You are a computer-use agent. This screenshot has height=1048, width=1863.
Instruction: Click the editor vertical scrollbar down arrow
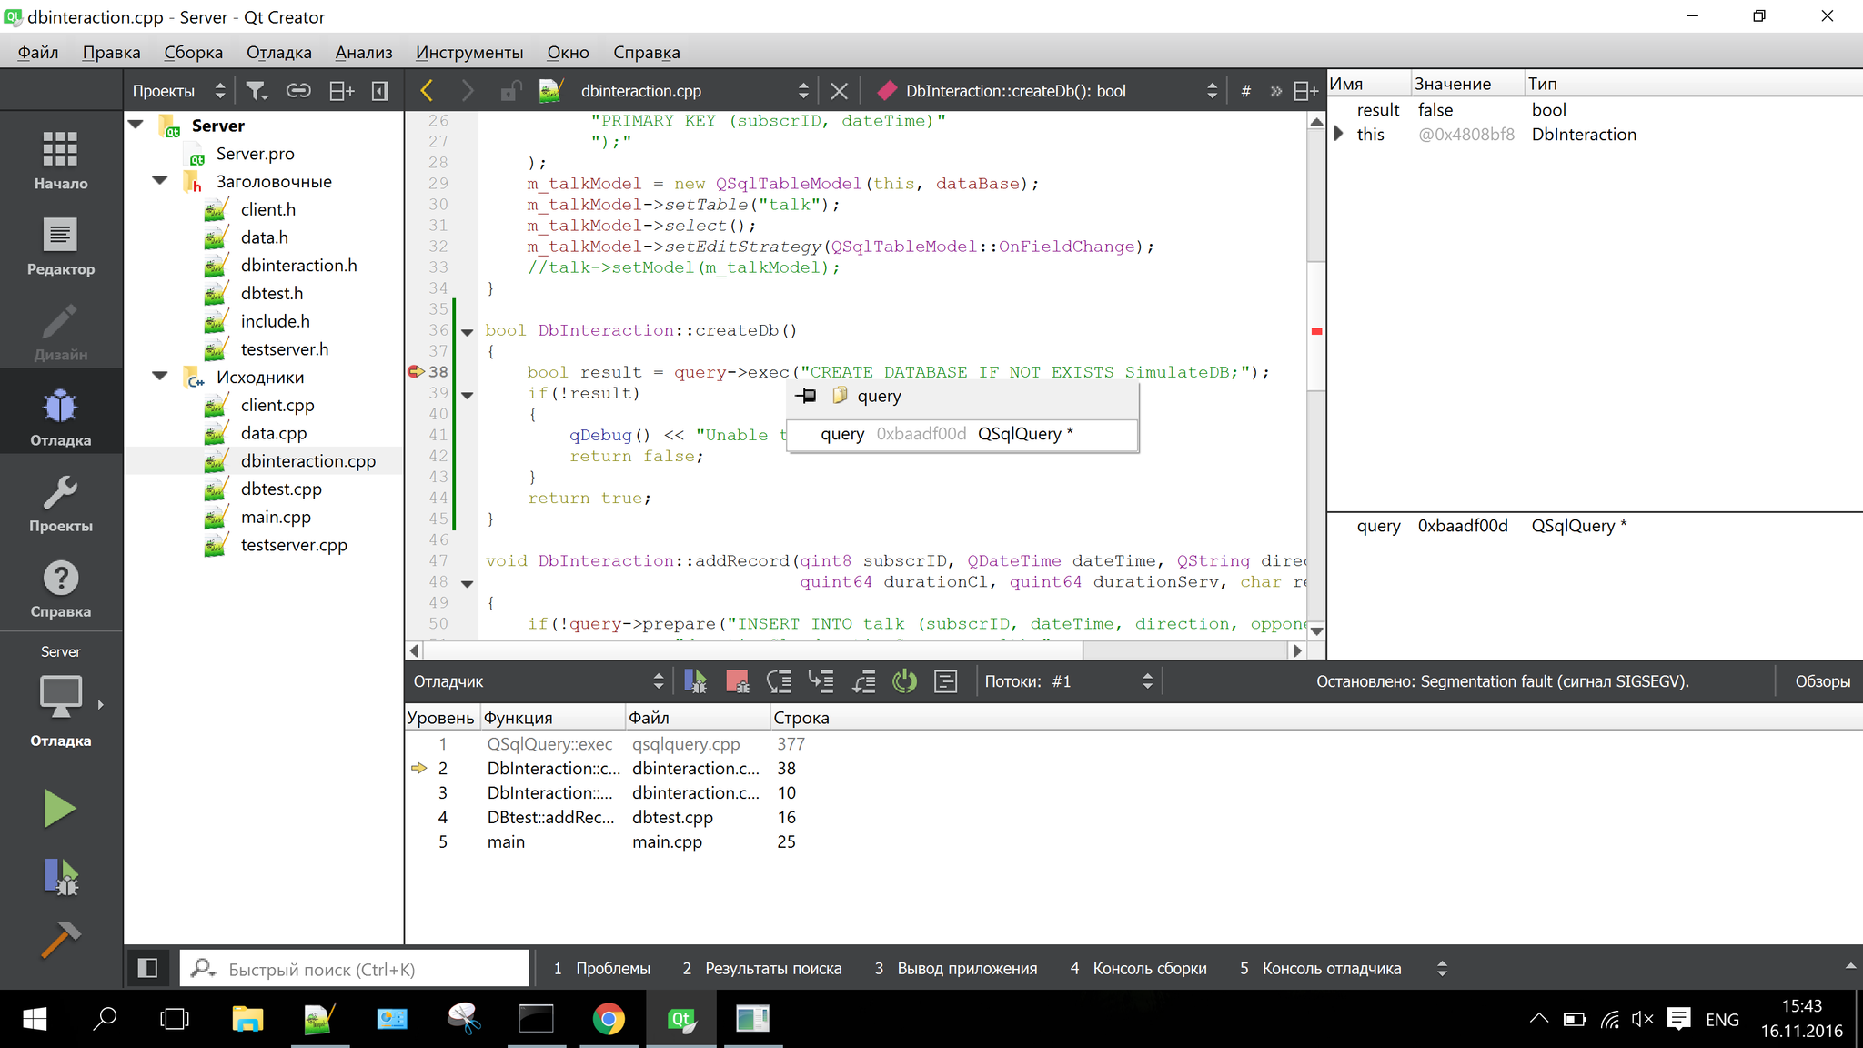pos(1316,630)
